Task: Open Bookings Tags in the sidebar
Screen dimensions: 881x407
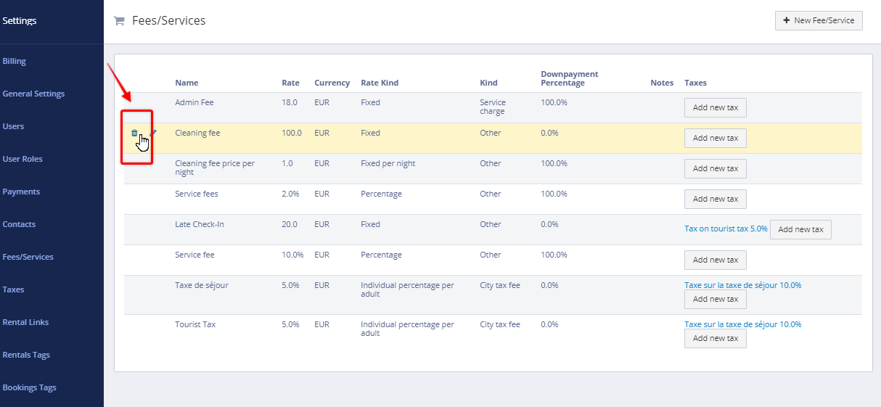Action: coord(29,387)
